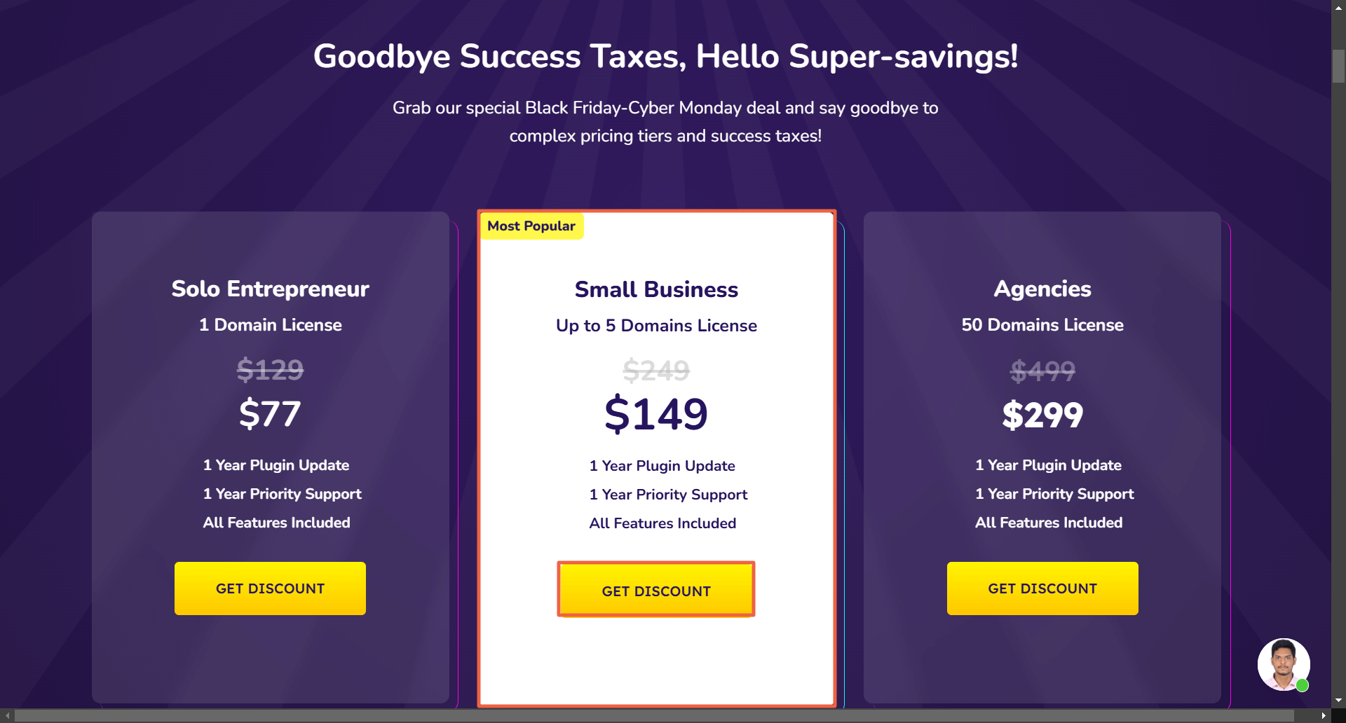Open the live chat avatar widget
This screenshot has width=1346, height=723.
pyautogui.click(x=1283, y=664)
